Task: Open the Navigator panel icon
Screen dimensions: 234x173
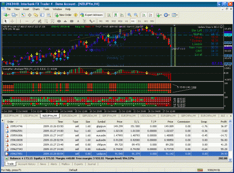Action: pos(36,15)
